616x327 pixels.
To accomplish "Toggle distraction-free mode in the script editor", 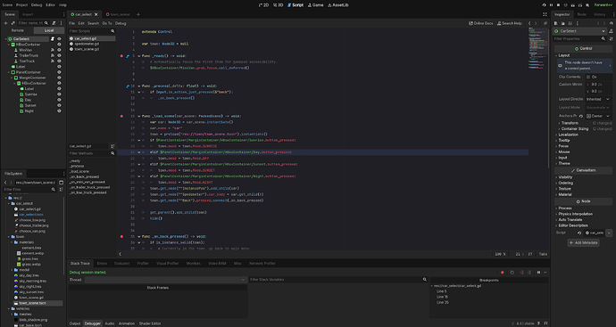I will (x=545, y=14).
